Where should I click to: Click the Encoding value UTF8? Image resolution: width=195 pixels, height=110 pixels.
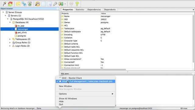point(103,35)
